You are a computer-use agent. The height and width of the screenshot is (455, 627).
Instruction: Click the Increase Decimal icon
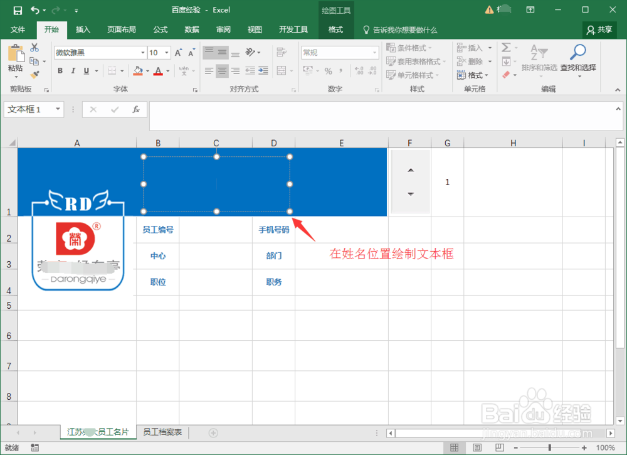pos(359,71)
